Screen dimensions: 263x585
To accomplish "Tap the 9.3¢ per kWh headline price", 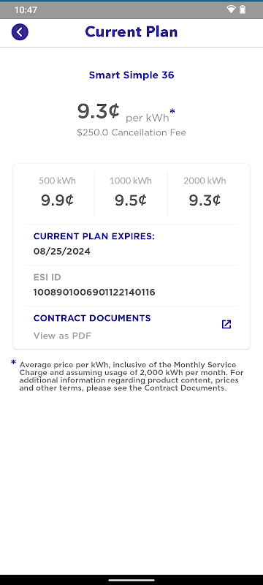I will (x=126, y=112).
